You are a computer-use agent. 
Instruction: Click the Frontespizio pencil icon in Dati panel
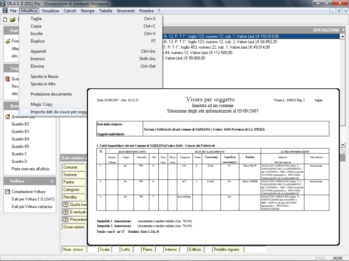coord(7,41)
